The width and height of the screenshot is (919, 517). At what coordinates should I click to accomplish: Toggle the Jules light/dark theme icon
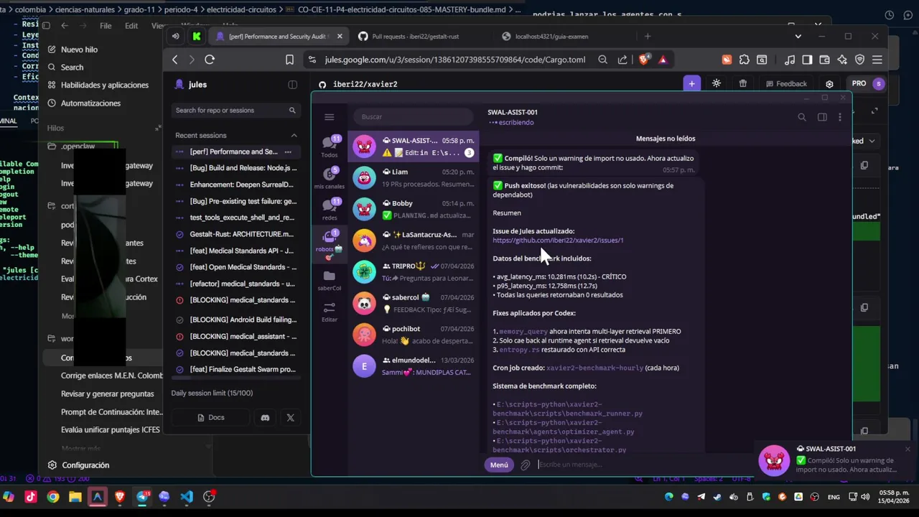717,83
